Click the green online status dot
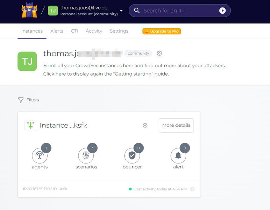Viewport: 270px width, 210px height. coord(130,189)
